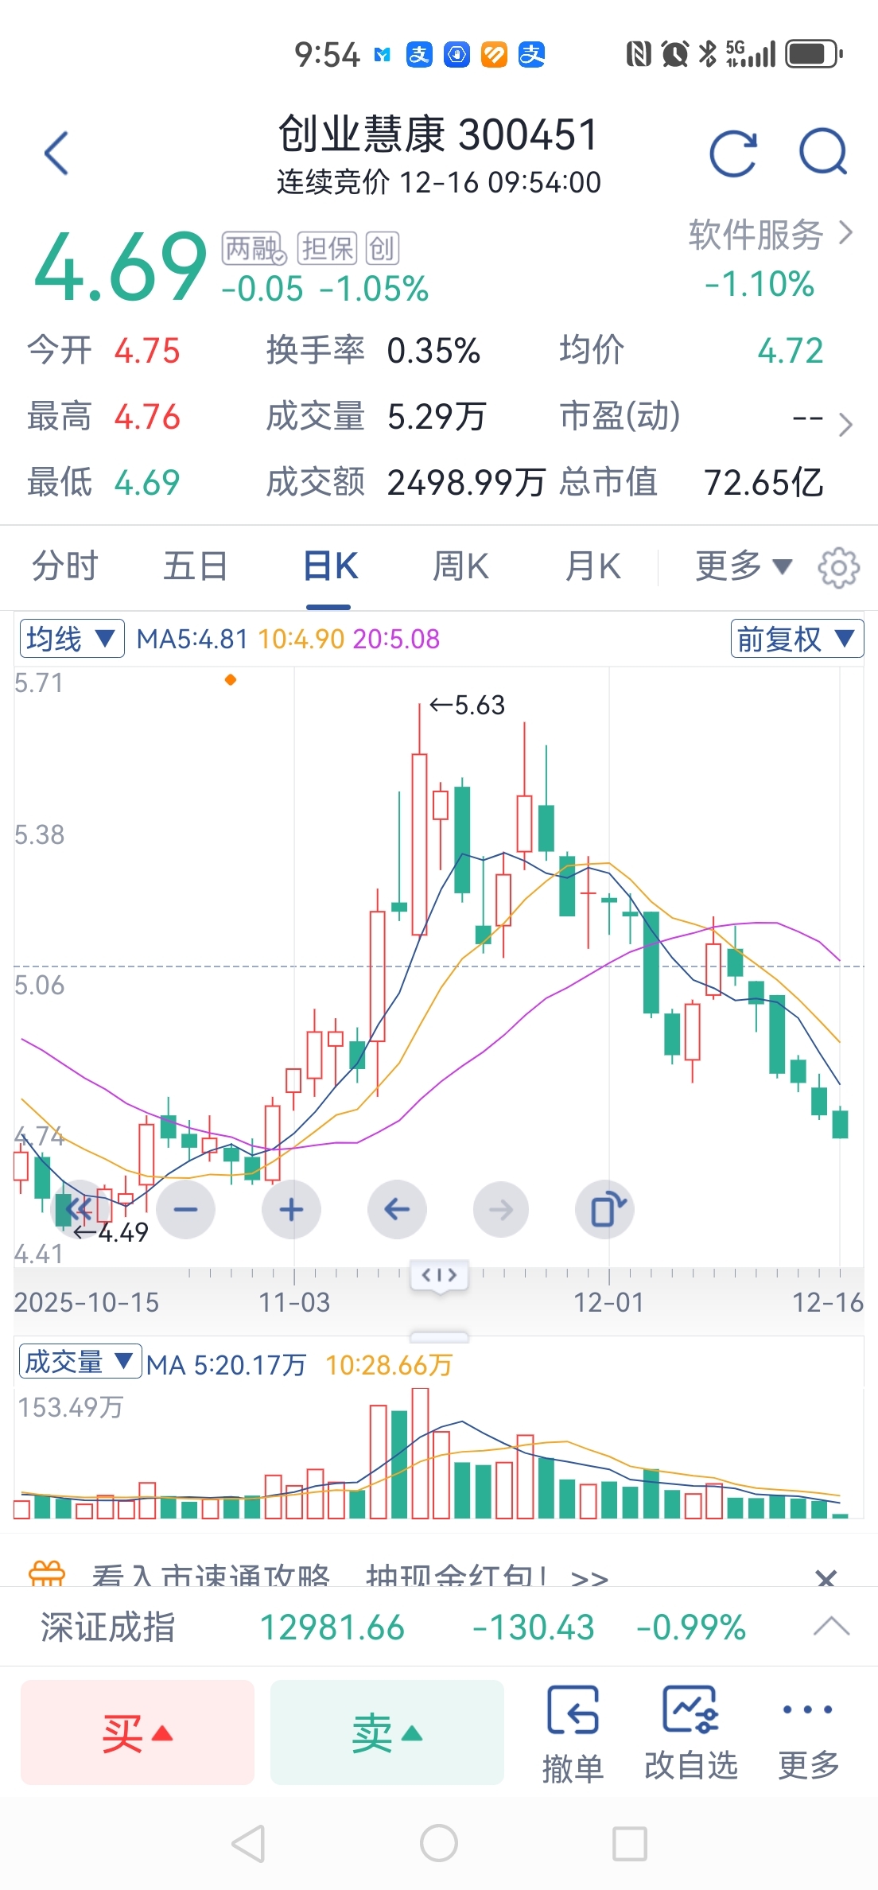Viewport: 878px width, 1890px height.
Task: Tap the back arrow icon
Action: (56, 153)
